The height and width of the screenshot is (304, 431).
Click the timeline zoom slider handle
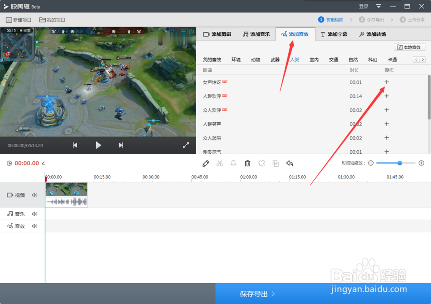[x=400, y=163]
